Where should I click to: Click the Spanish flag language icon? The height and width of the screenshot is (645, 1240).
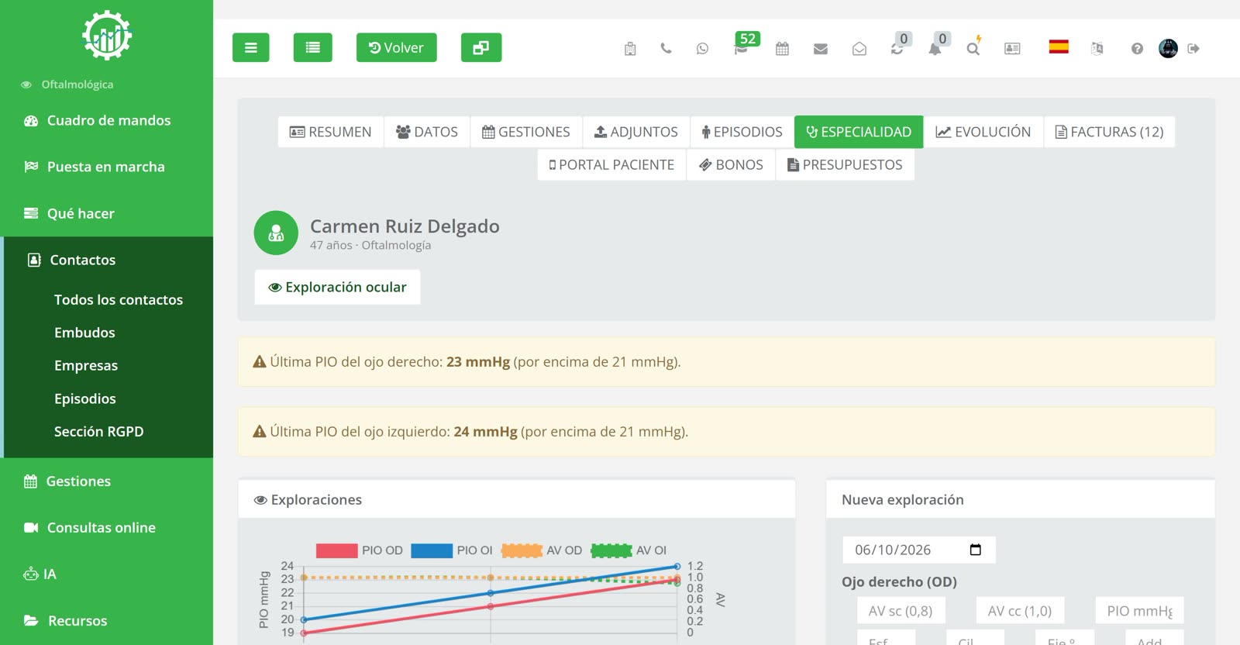[x=1059, y=47]
